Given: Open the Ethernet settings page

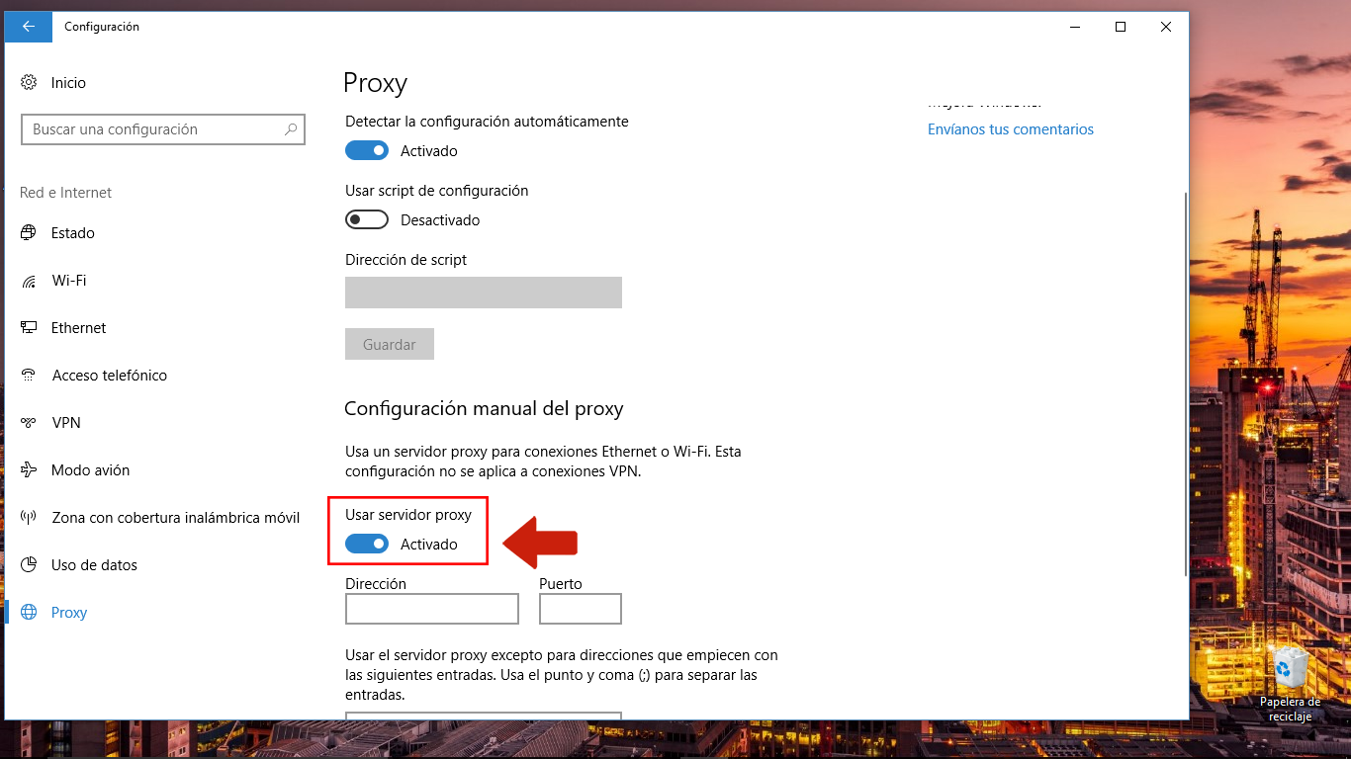Looking at the screenshot, I should [x=77, y=327].
